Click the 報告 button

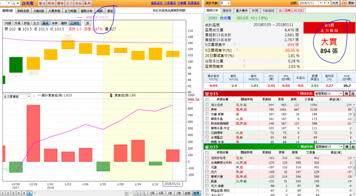coord(51,3)
